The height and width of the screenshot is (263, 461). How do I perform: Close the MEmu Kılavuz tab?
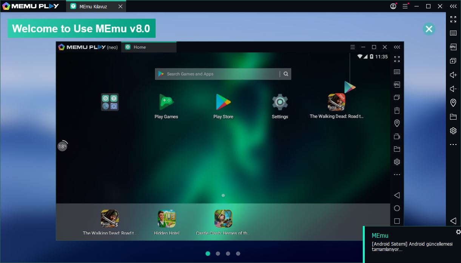coord(120,6)
